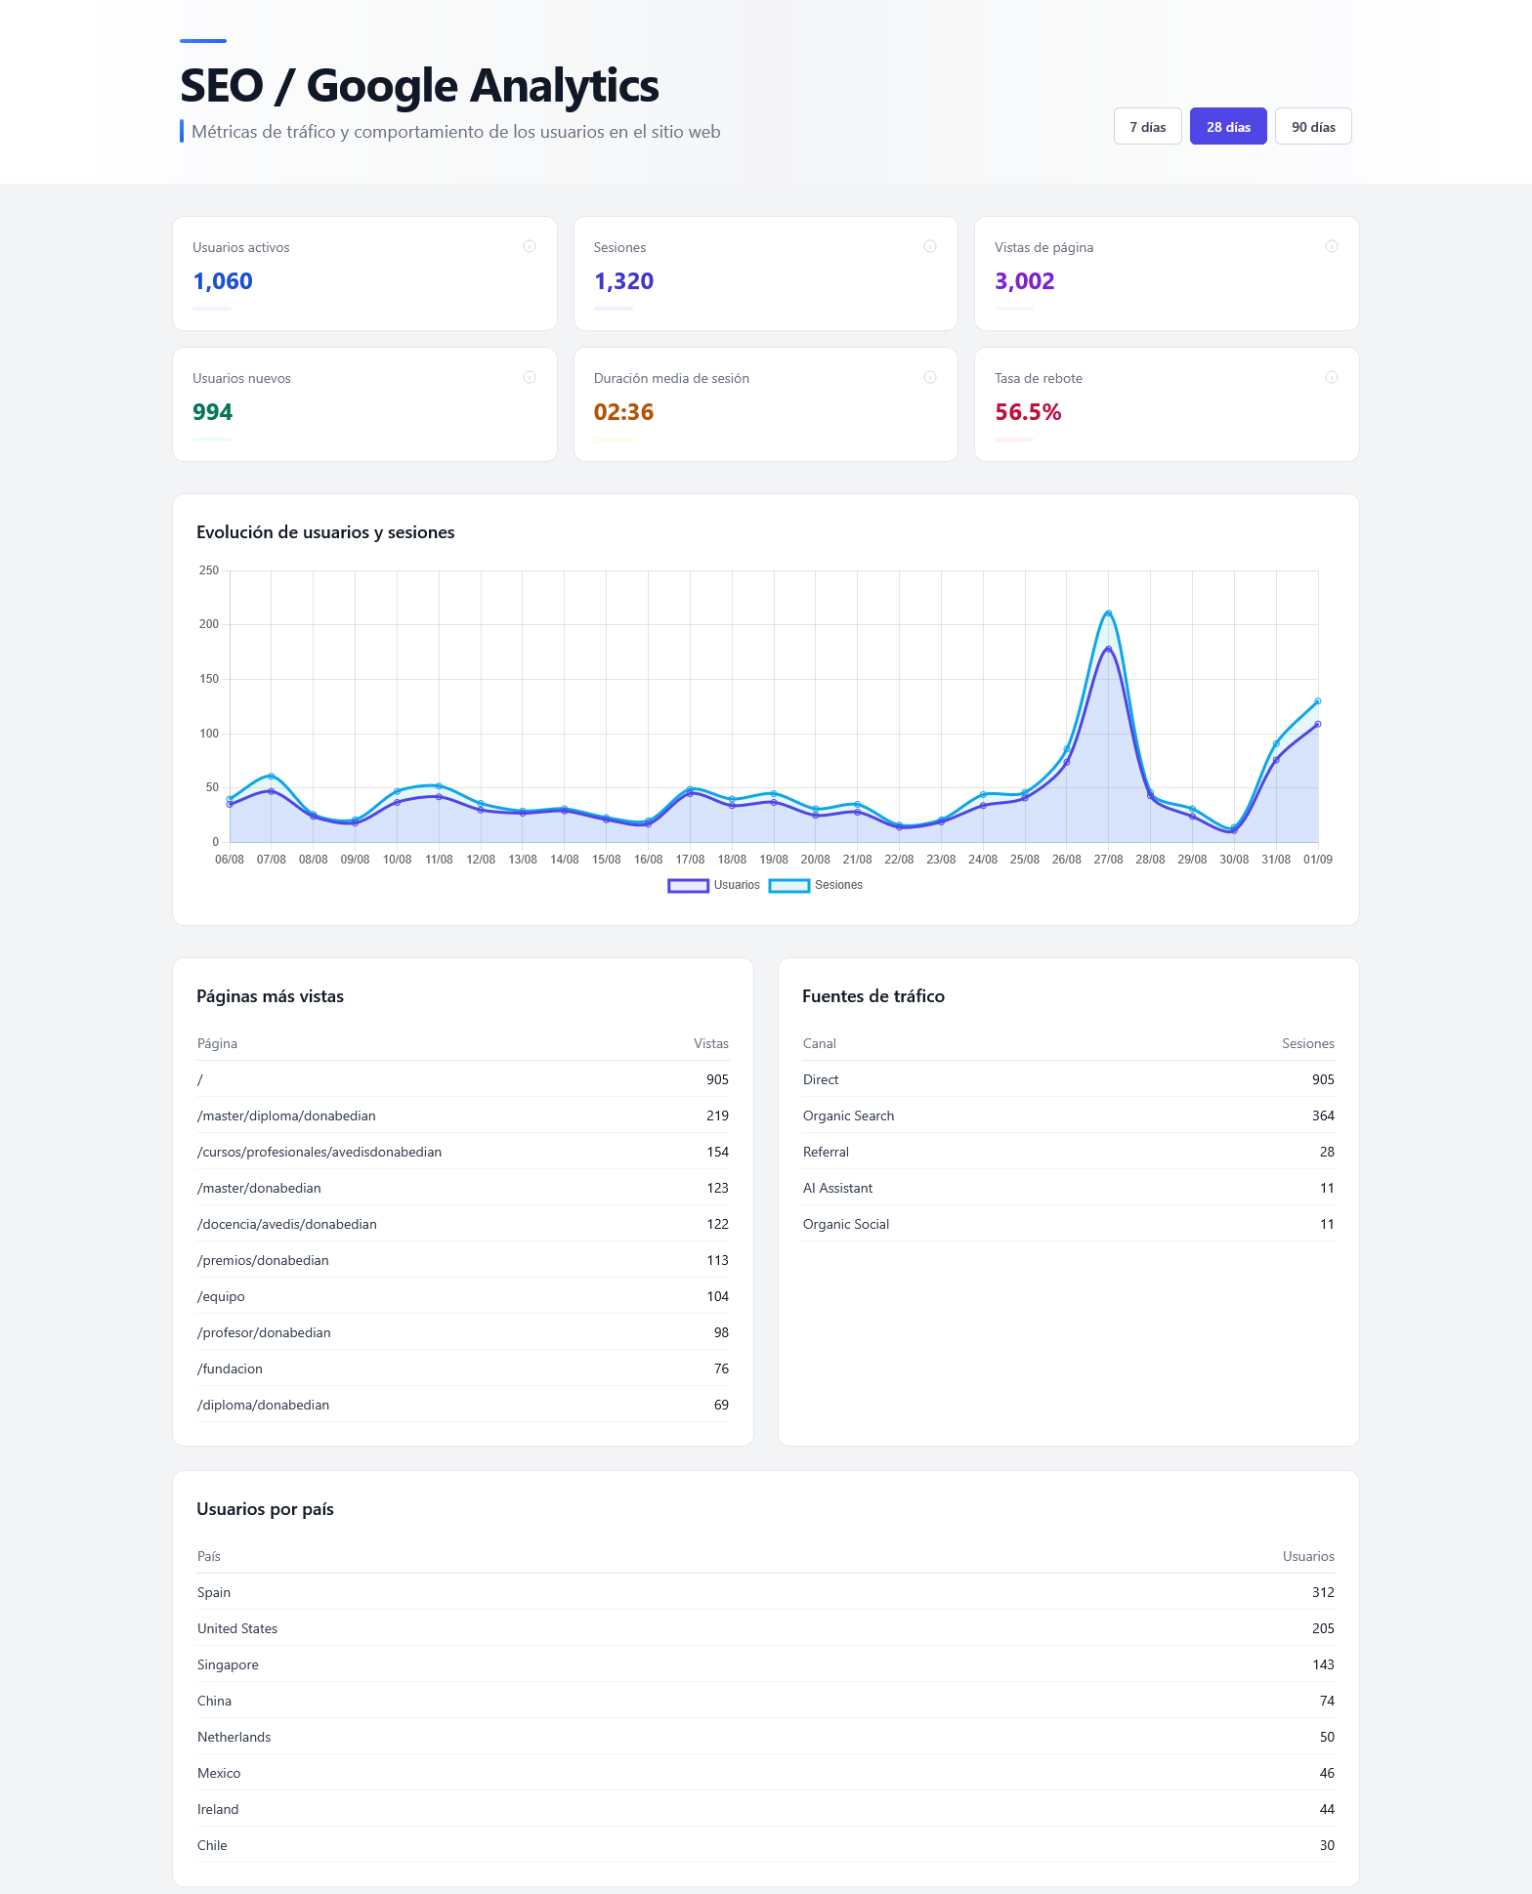This screenshot has width=1532, height=1894.
Task: Click the /docencia/avedis/donabedian row
Action: [x=463, y=1224]
